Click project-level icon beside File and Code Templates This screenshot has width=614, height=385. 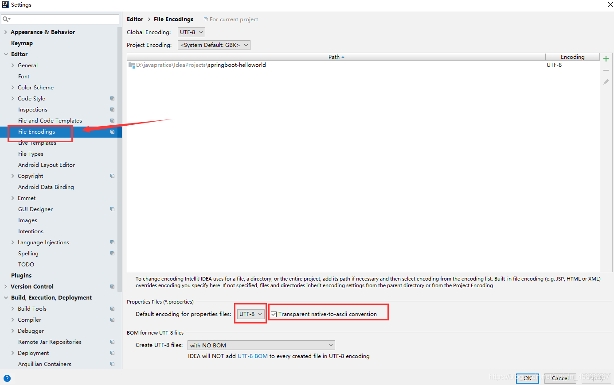point(112,121)
